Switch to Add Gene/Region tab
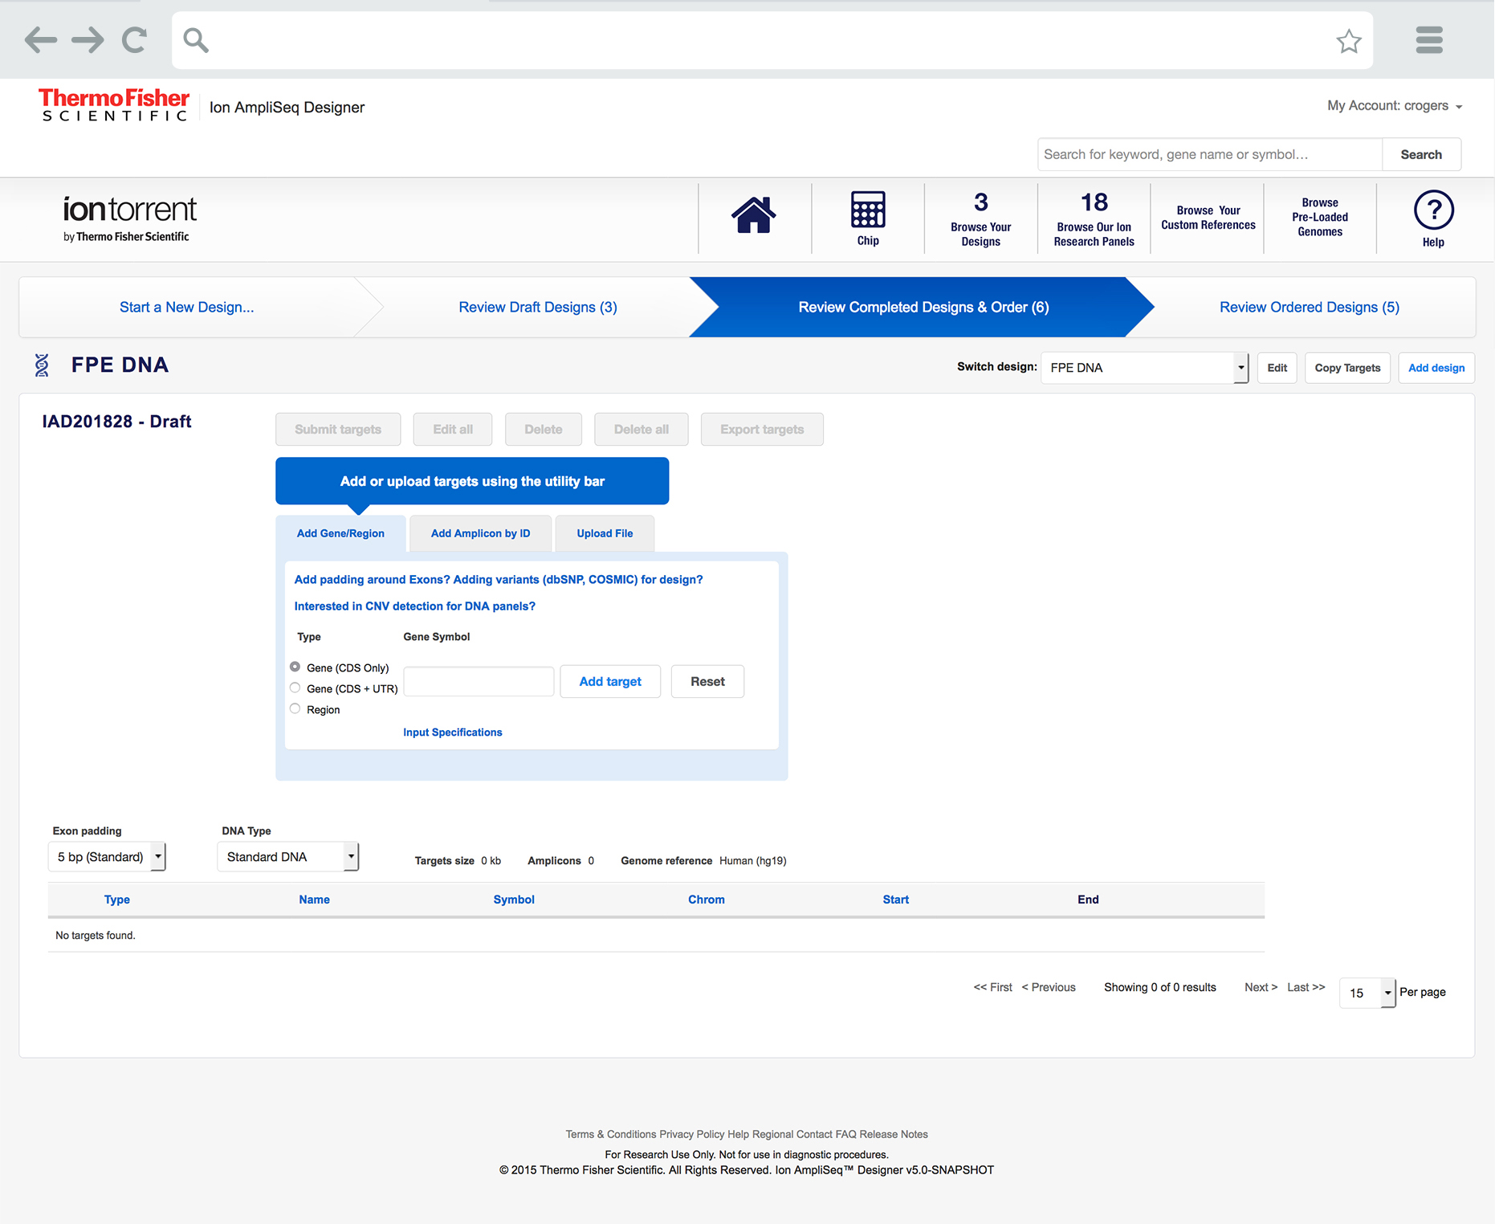1495x1224 pixels. (340, 533)
